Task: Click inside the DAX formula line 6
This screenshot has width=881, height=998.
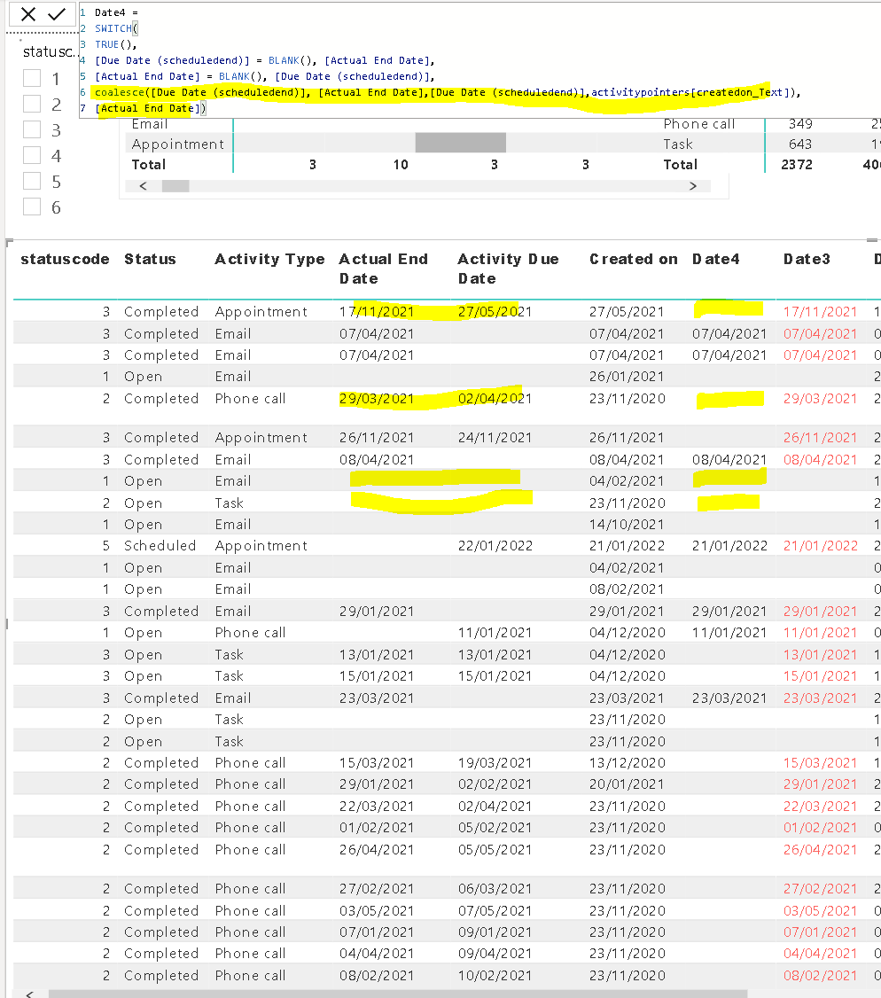Action: tap(447, 92)
